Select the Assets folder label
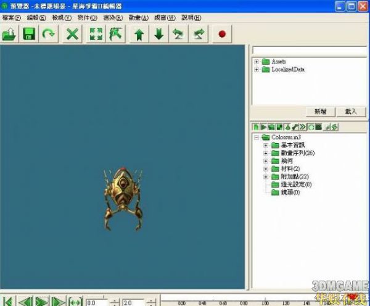The width and height of the screenshot is (370, 306). click(279, 62)
